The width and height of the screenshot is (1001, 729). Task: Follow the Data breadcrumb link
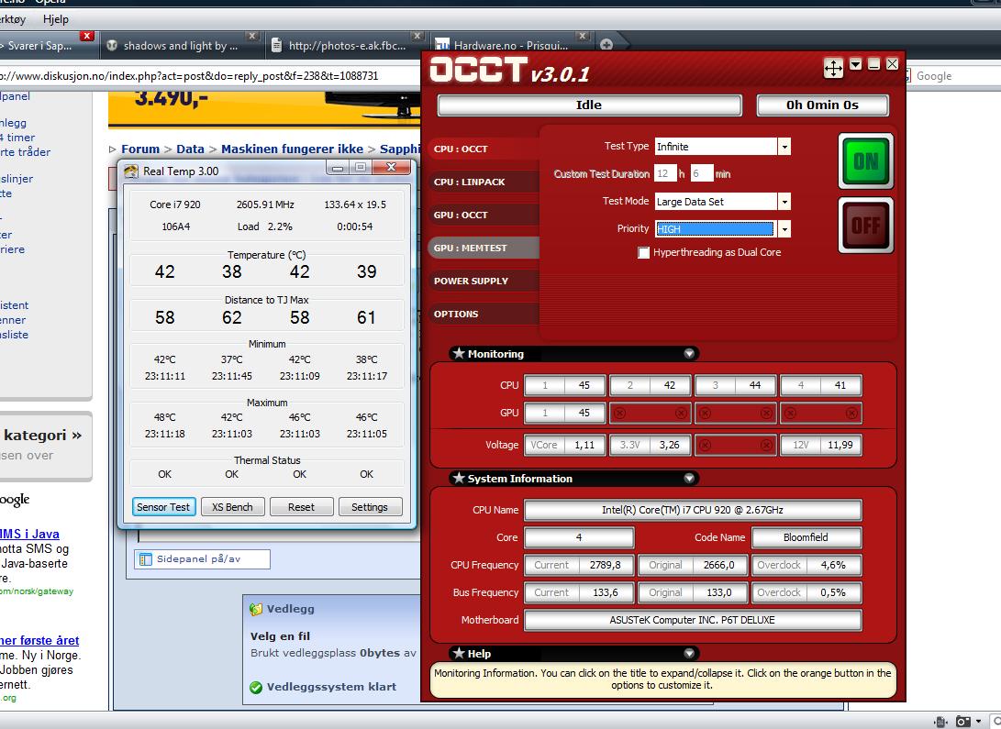click(x=190, y=149)
